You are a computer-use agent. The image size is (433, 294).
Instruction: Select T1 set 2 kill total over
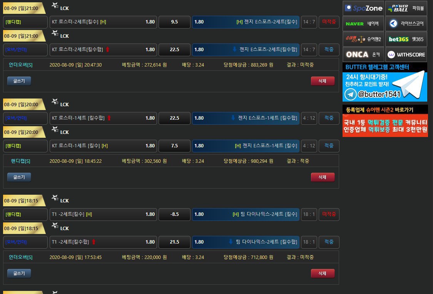click(103, 242)
